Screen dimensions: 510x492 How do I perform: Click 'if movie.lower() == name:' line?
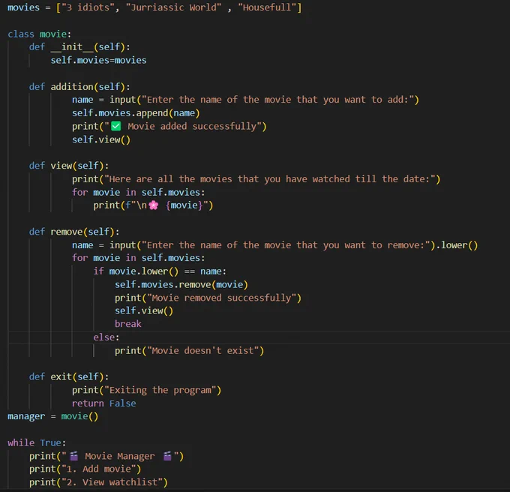click(x=160, y=271)
